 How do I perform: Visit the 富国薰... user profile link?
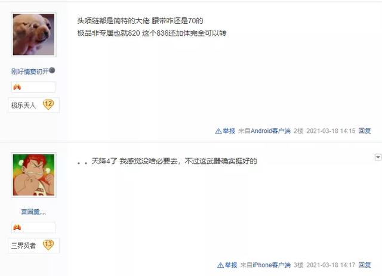point(33,212)
